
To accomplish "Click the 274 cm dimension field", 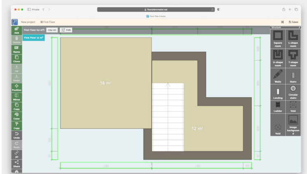I will (52, 30).
